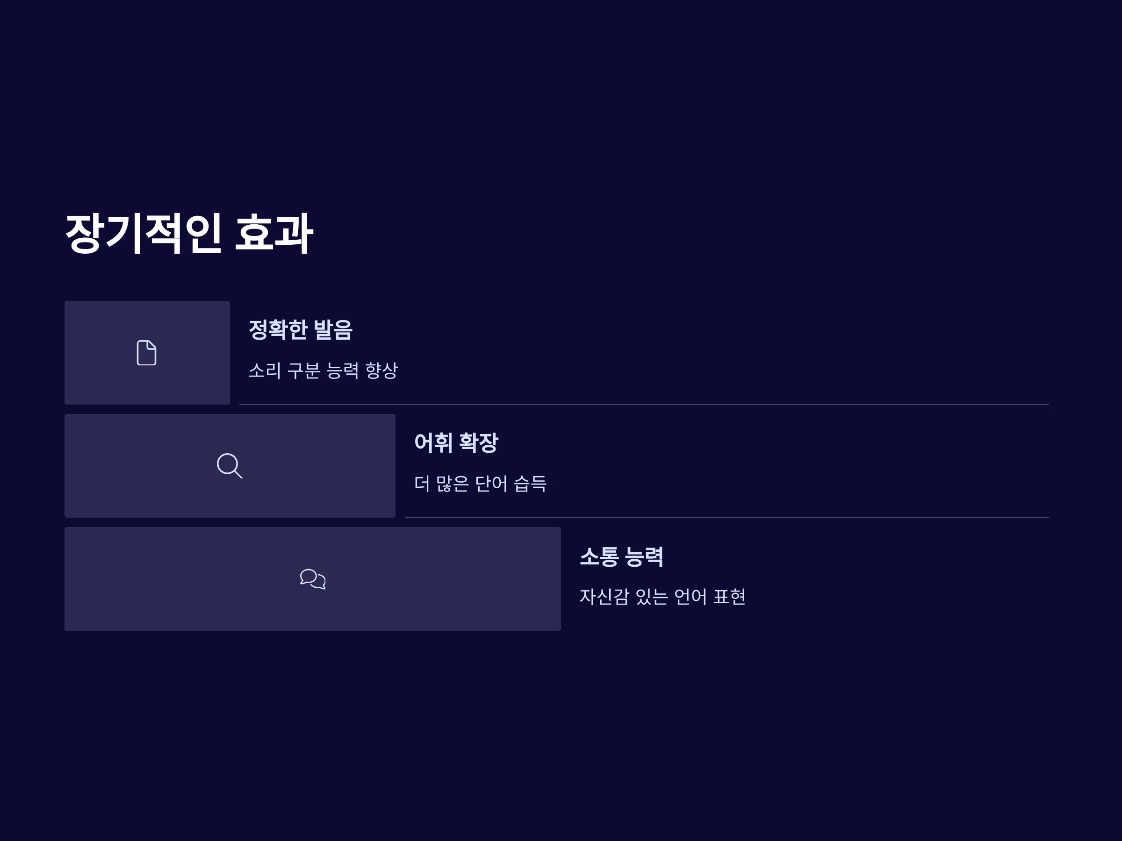Screen dimensions: 1122x841
Task: Click the magnifying glass icon
Action: pyautogui.click(x=229, y=466)
